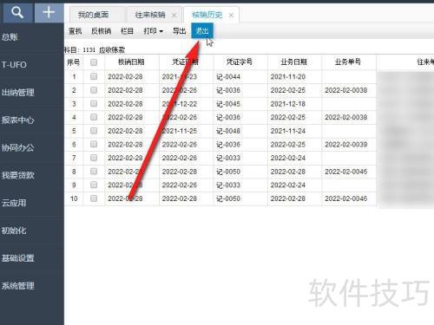This screenshot has width=434, height=325.
Task: Check the checkbox in row 7
Action: pyautogui.click(x=94, y=158)
